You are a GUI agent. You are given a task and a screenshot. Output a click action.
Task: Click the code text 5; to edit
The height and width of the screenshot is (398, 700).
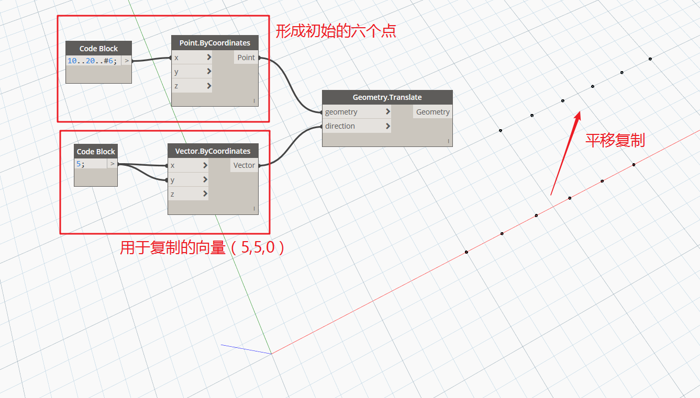(80, 164)
